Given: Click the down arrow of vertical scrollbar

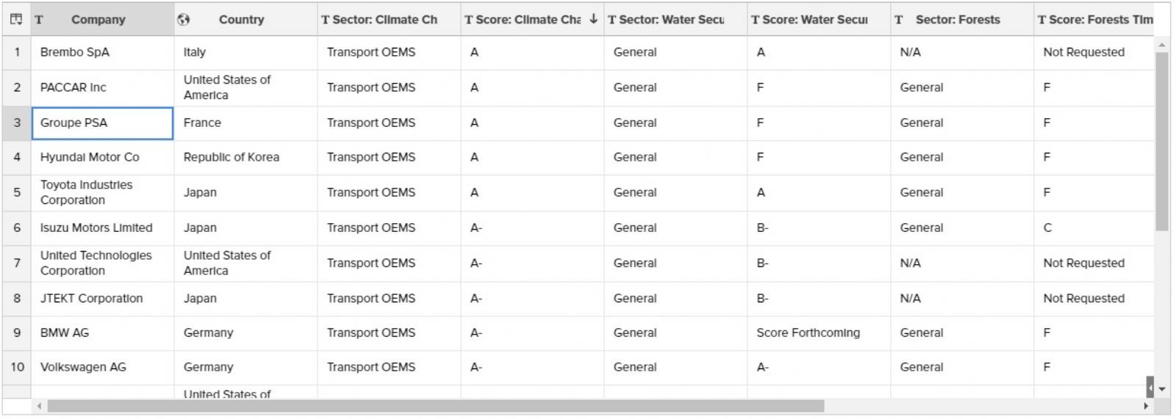Looking at the screenshot, I should [x=1162, y=390].
